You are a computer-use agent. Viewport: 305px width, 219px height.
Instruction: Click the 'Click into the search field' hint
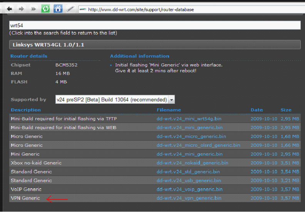63,33
